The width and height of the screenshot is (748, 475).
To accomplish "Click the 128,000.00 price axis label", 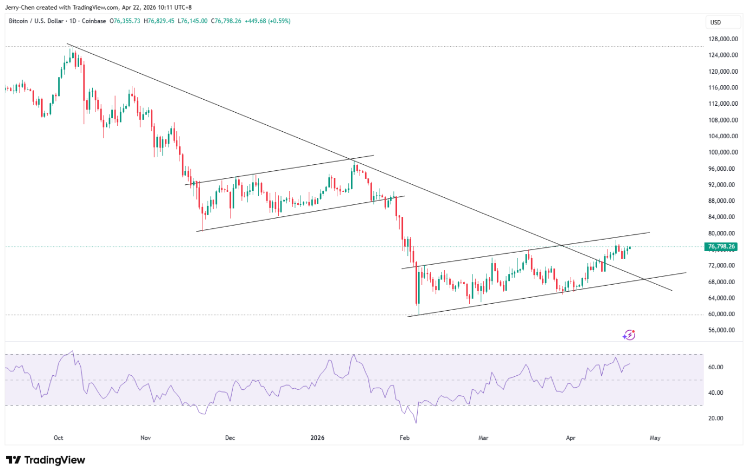I will point(723,39).
